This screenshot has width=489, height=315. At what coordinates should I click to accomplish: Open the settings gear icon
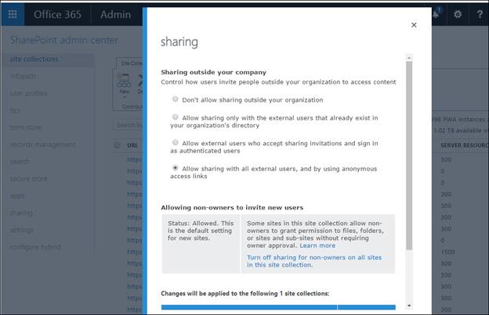tap(458, 14)
